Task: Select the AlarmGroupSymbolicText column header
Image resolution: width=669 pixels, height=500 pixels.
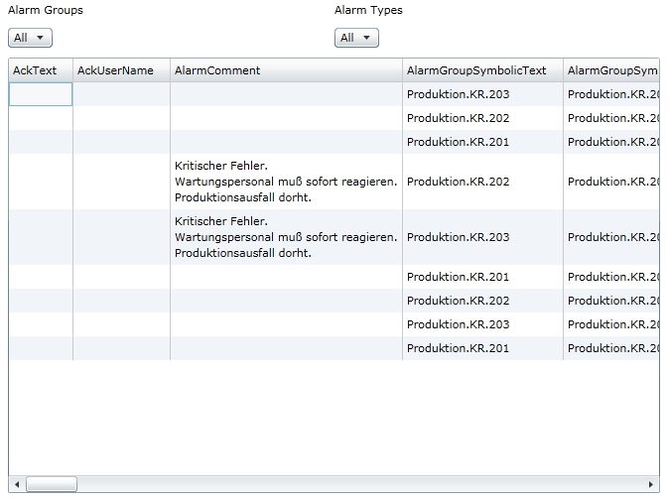Action: coord(481,70)
